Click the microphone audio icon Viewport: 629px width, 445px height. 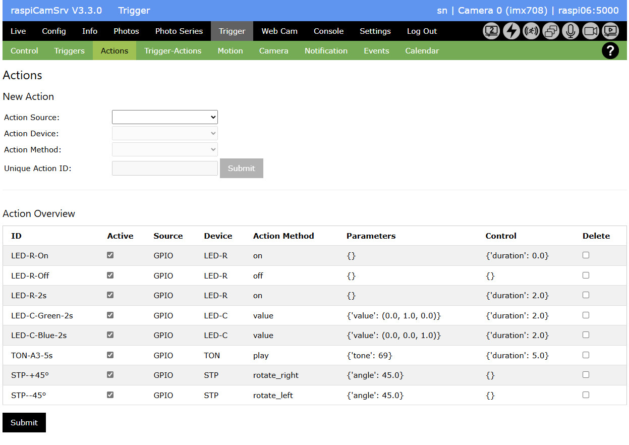point(570,31)
